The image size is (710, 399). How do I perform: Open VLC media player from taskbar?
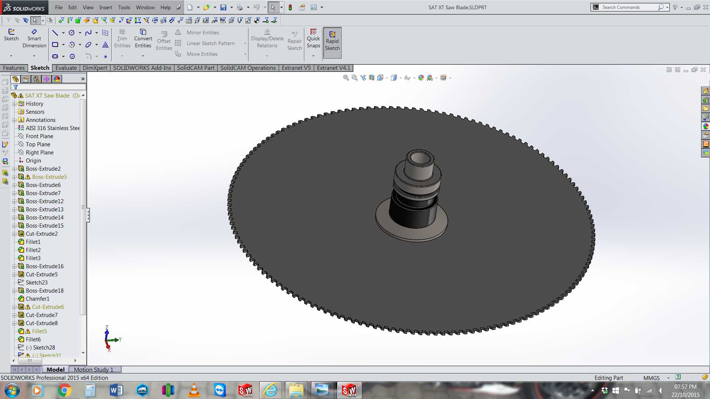pos(194,391)
